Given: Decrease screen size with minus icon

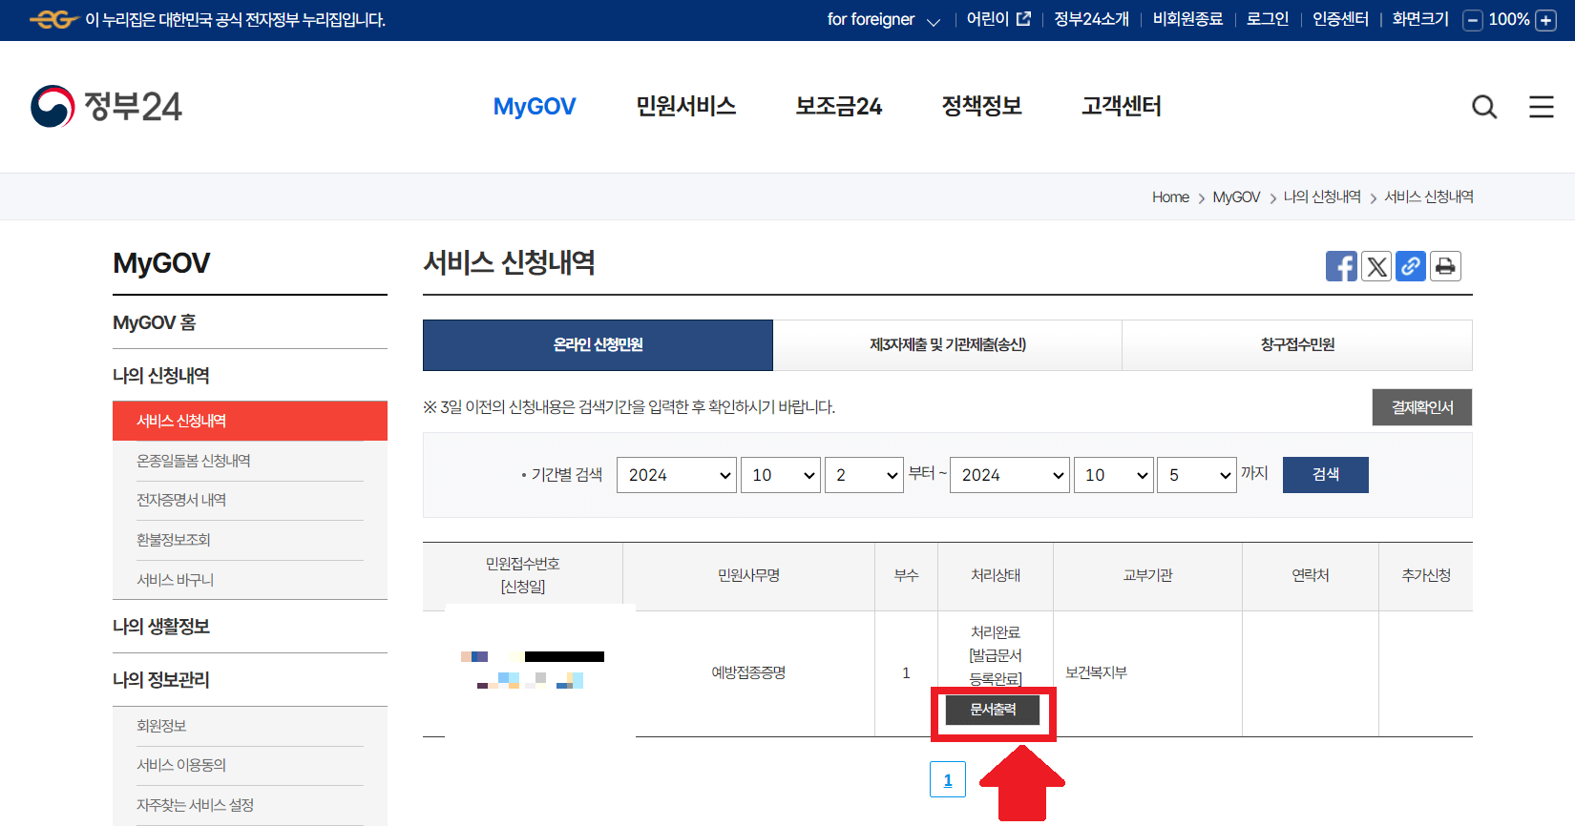Looking at the screenshot, I should (1473, 20).
